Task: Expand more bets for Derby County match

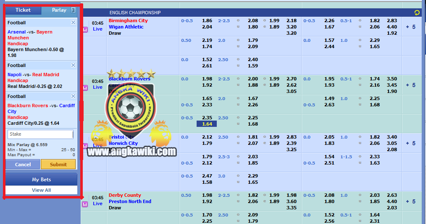Action: pos(410,201)
